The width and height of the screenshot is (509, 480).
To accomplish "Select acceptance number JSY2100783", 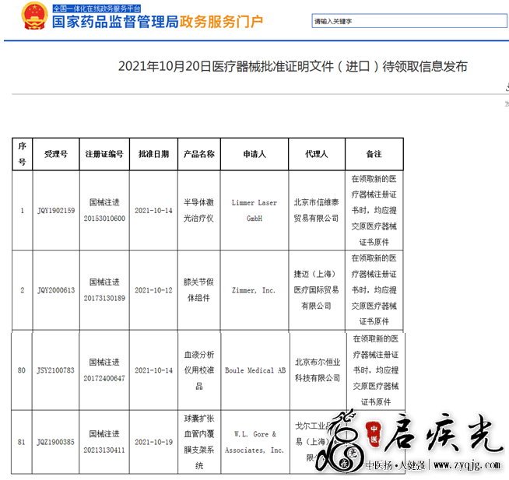I will pyautogui.click(x=55, y=370).
